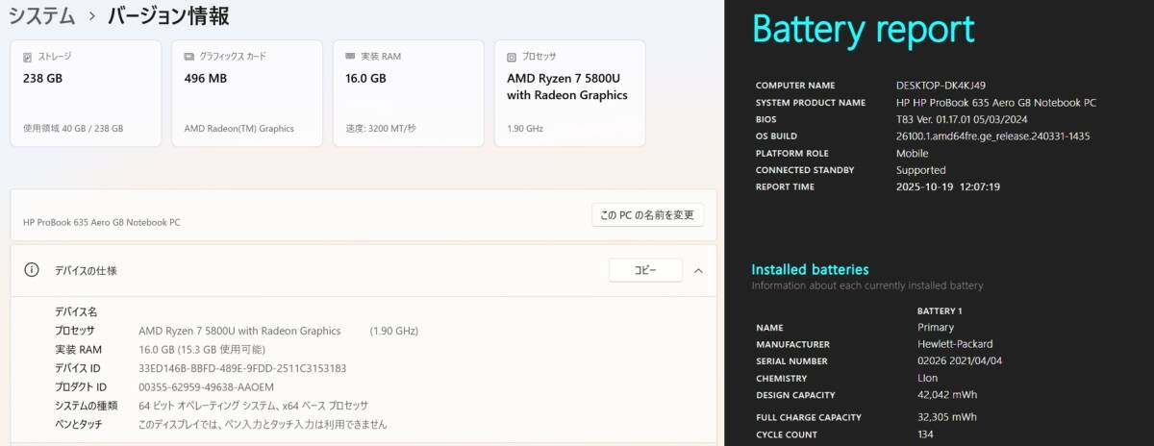The width and height of the screenshot is (1154, 446).
Task: Click the 16.0 GB value in RAM card
Action: [365, 79]
